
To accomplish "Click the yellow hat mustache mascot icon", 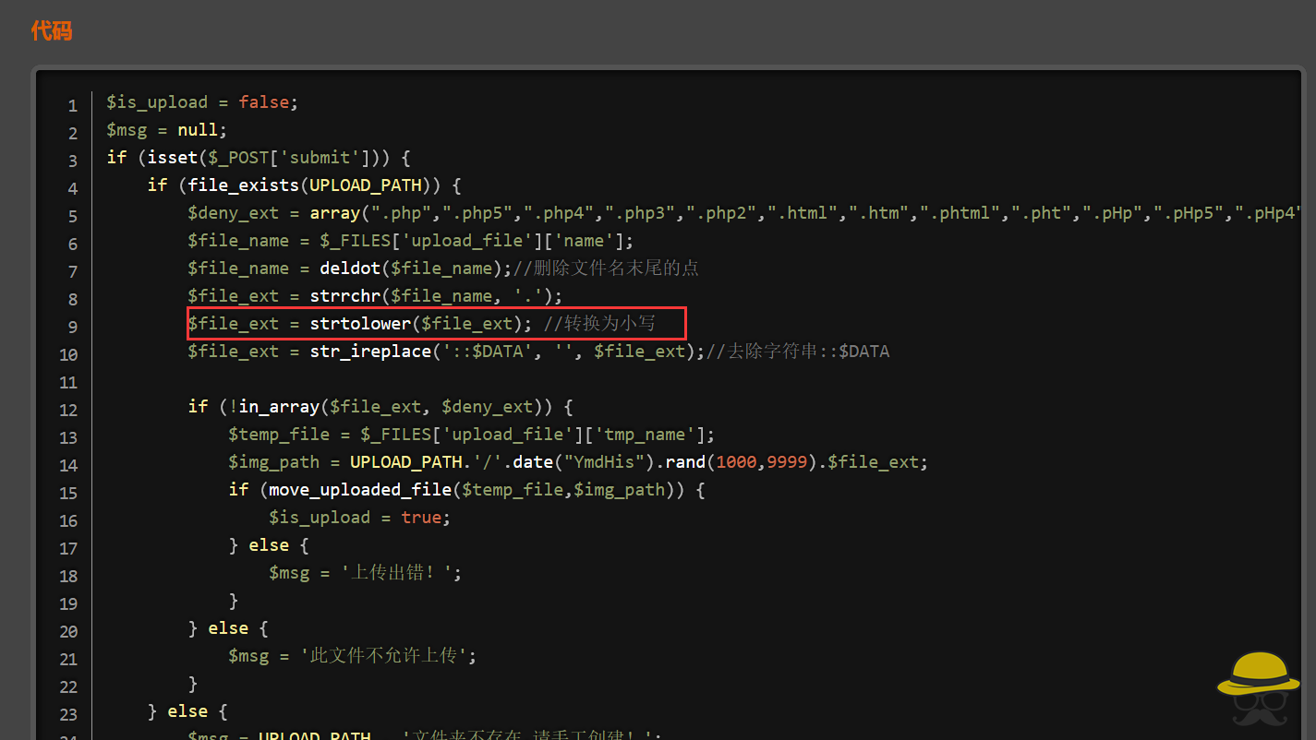I will tap(1257, 688).
